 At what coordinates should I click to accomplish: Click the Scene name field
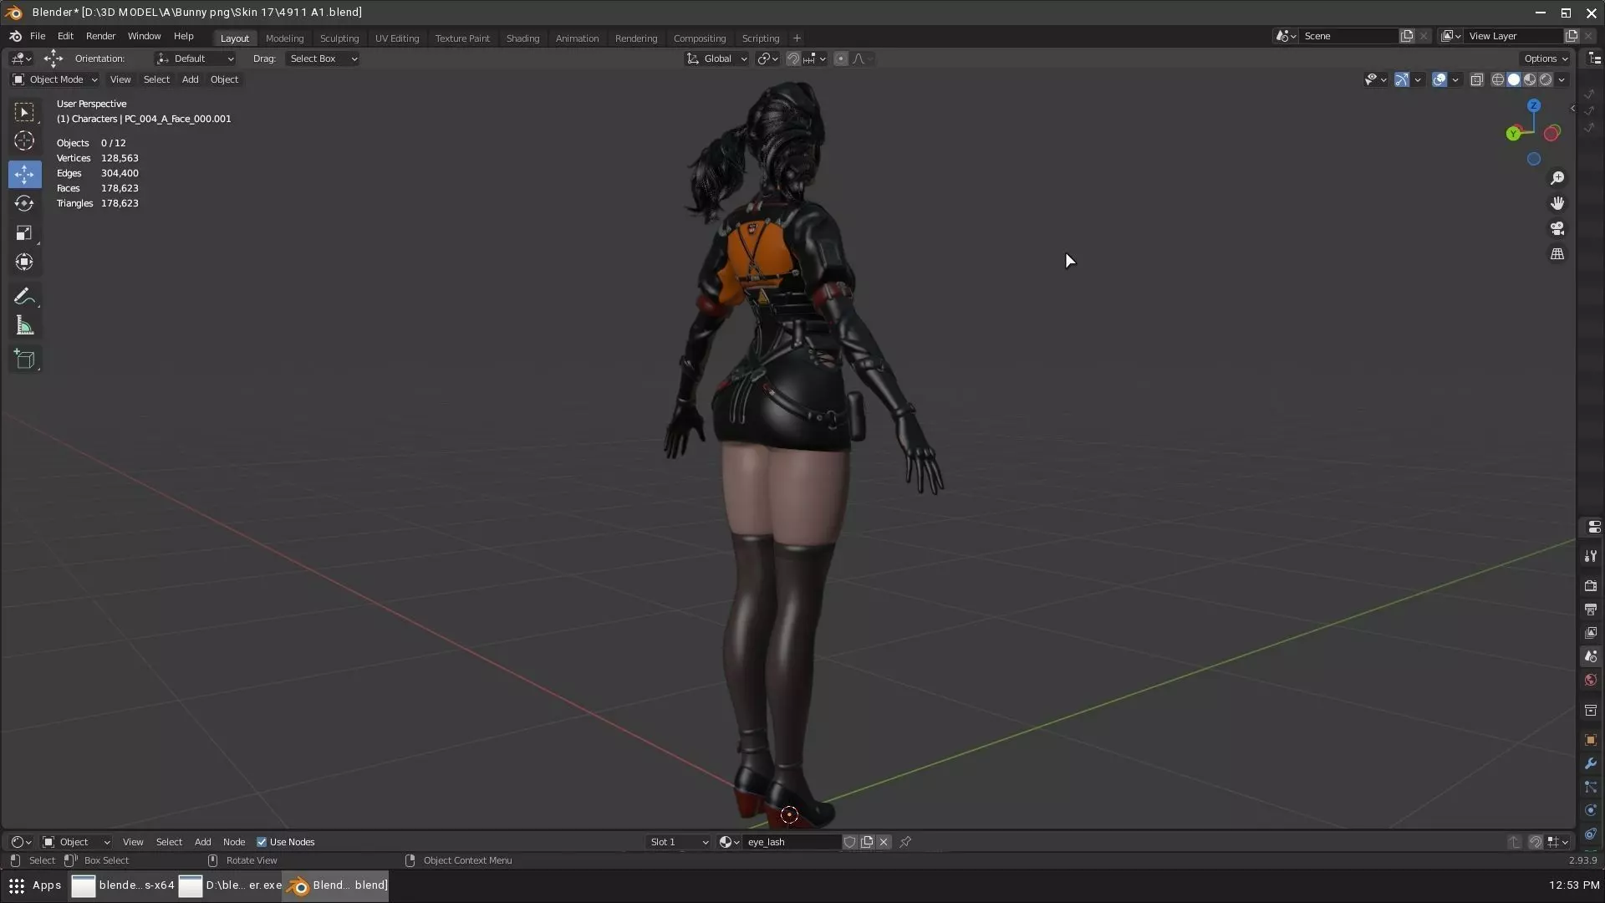(1349, 36)
